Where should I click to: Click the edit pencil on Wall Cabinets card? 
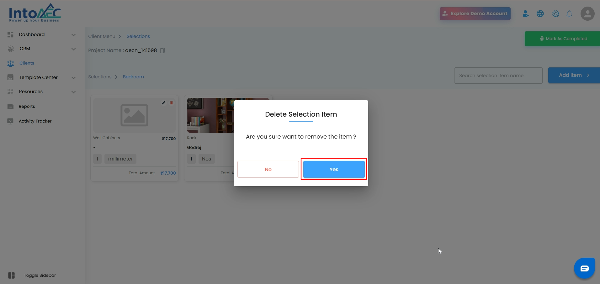(163, 103)
